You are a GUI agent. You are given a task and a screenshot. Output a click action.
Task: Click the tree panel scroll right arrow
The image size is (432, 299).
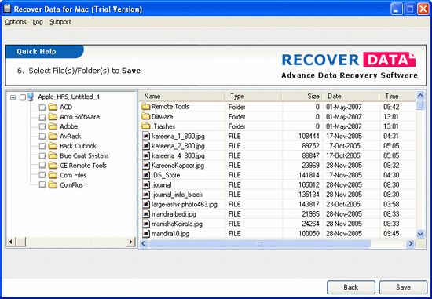coord(130,242)
